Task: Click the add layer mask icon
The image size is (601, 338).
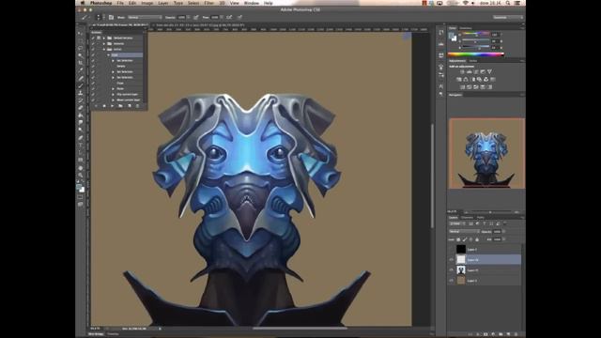Action: click(x=485, y=334)
